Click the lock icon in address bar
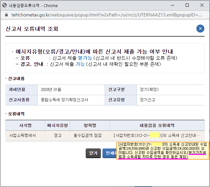 (6, 15)
